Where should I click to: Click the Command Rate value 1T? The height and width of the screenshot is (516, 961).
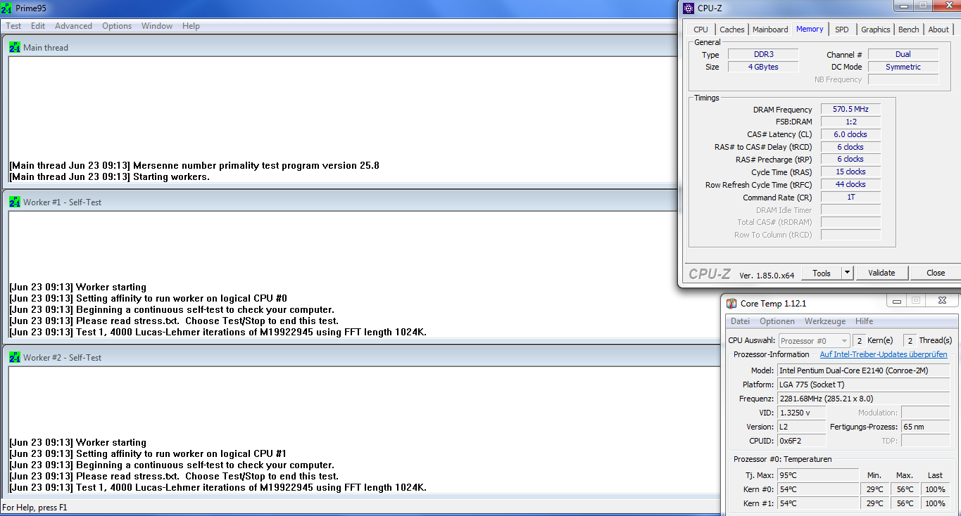click(850, 198)
